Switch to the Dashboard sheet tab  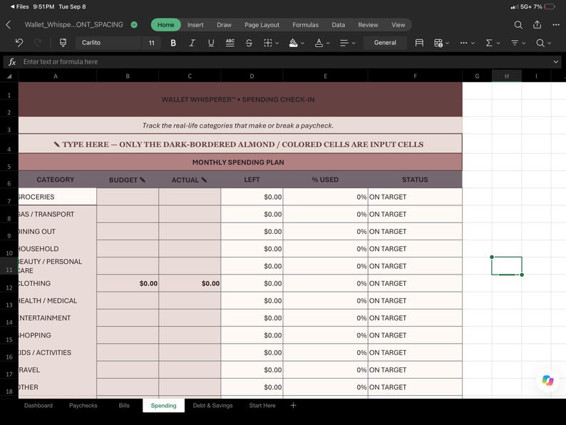pos(38,406)
